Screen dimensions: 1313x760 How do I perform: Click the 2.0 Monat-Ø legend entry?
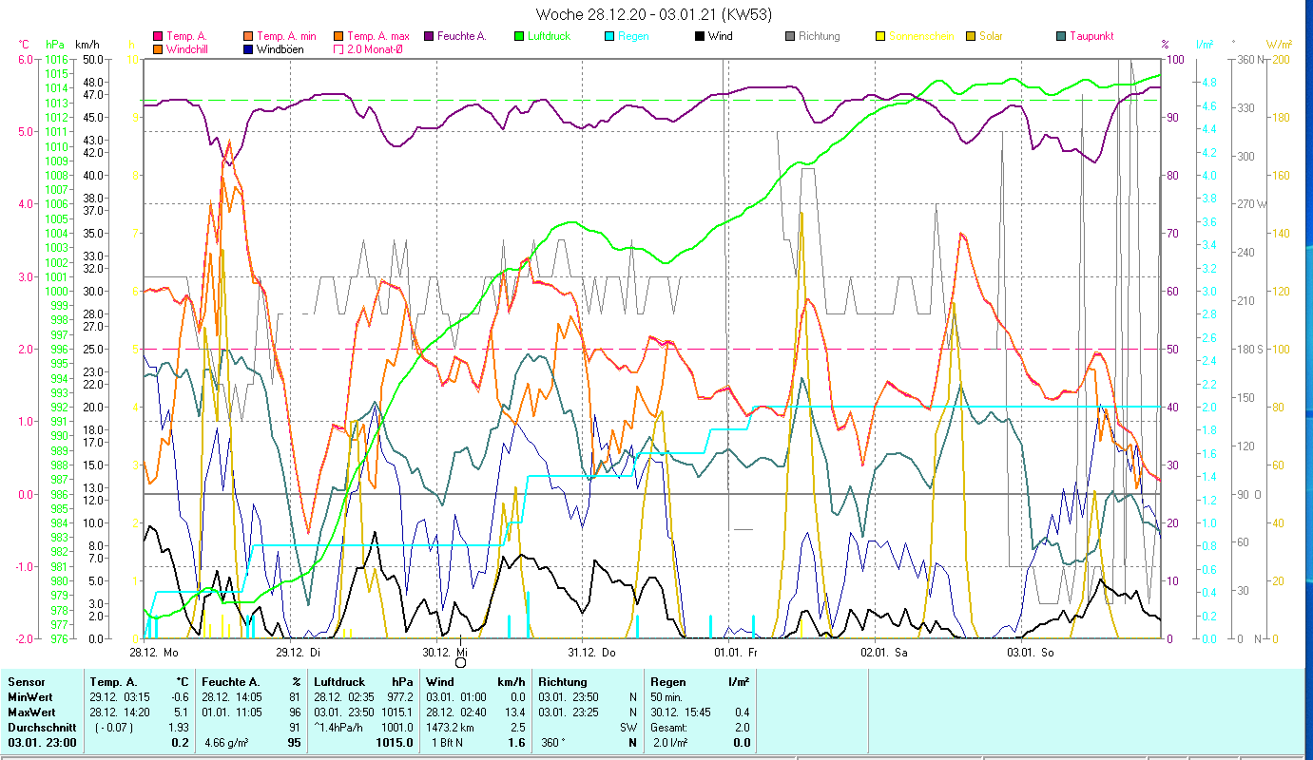tap(367, 48)
